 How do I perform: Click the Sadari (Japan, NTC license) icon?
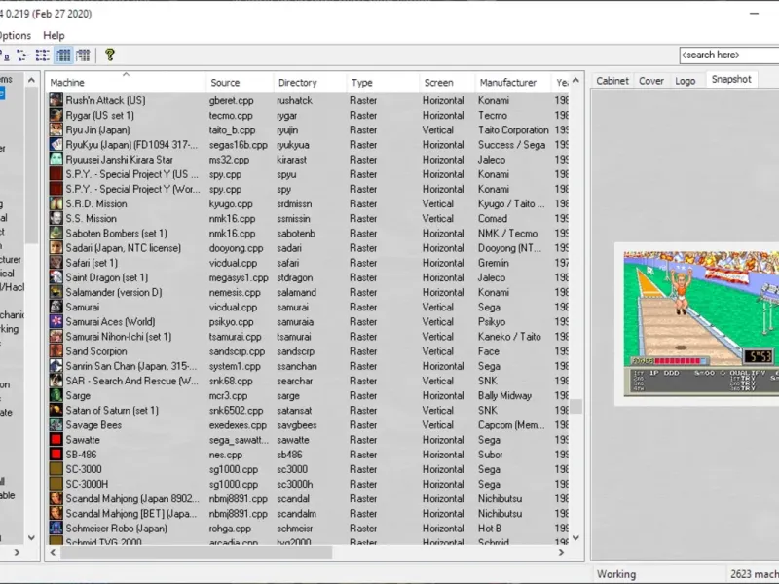56,248
